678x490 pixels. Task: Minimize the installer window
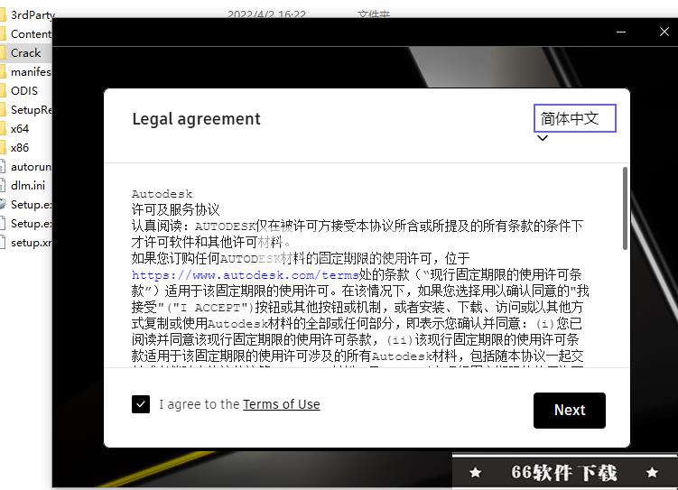coord(621,32)
